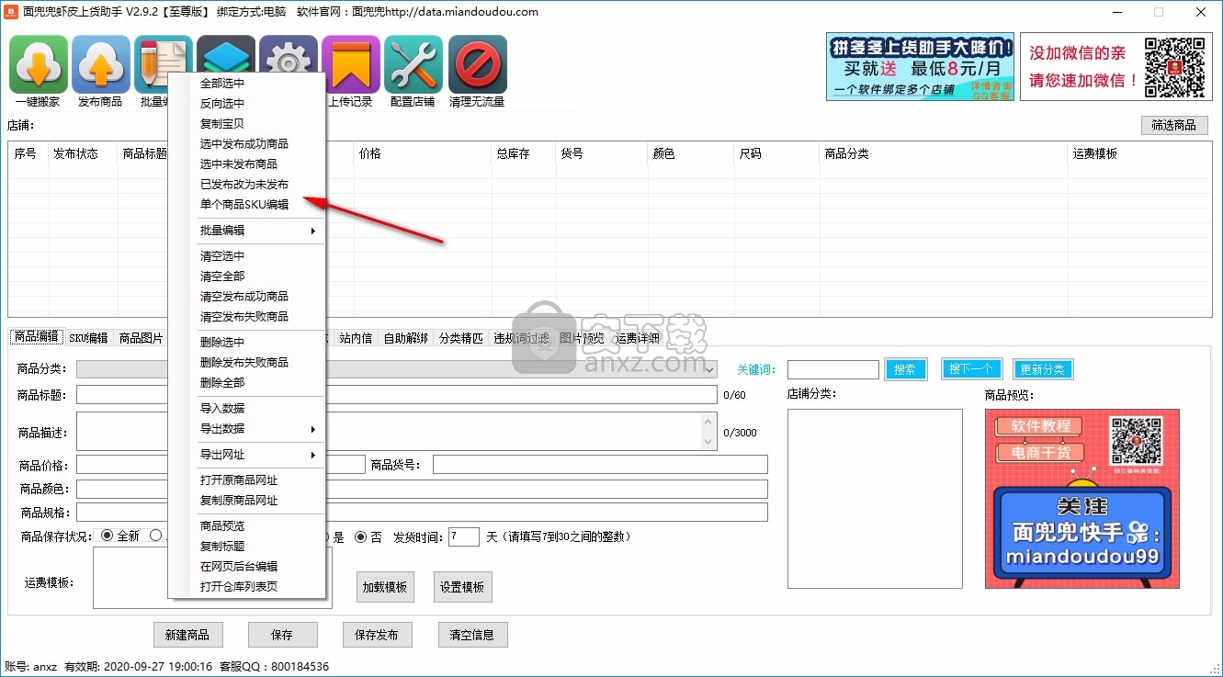The height and width of the screenshot is (677, 1223).
Task: Click the WeChat QR code banner
Action: [x=1115, y=67]
